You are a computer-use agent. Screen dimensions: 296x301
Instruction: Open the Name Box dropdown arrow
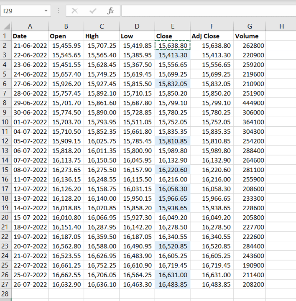(x=46, y=11)
